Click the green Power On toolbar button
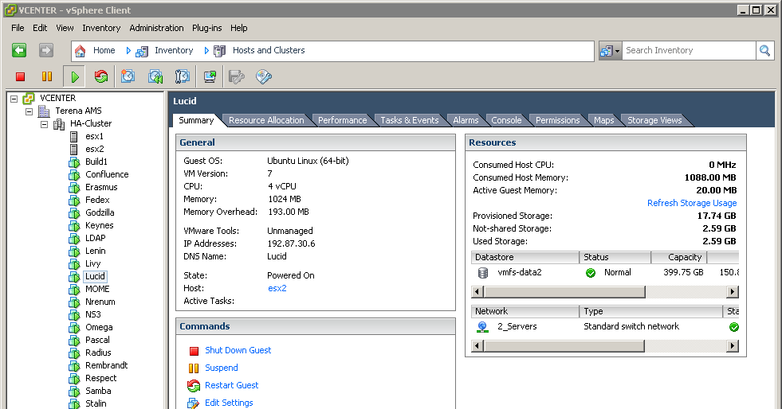 pos(75,76)
